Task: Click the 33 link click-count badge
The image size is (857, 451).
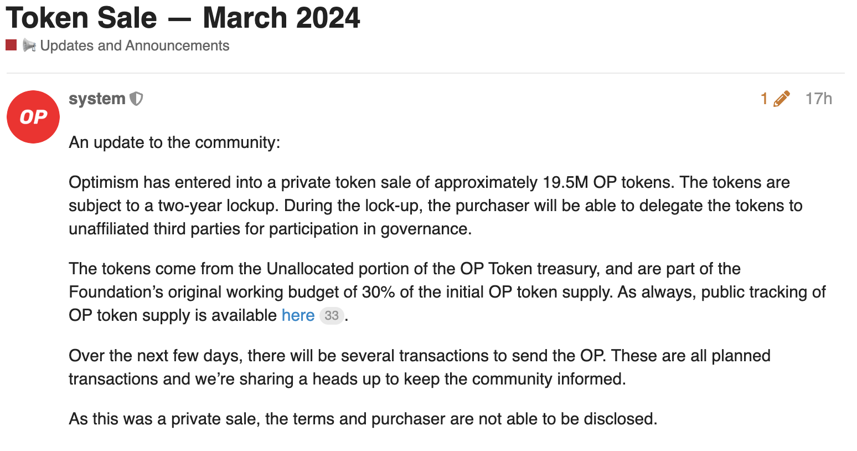Action: point(332,315)
